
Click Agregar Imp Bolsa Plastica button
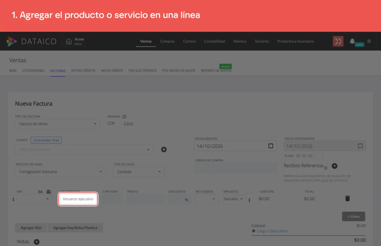(x=75, y=228)
